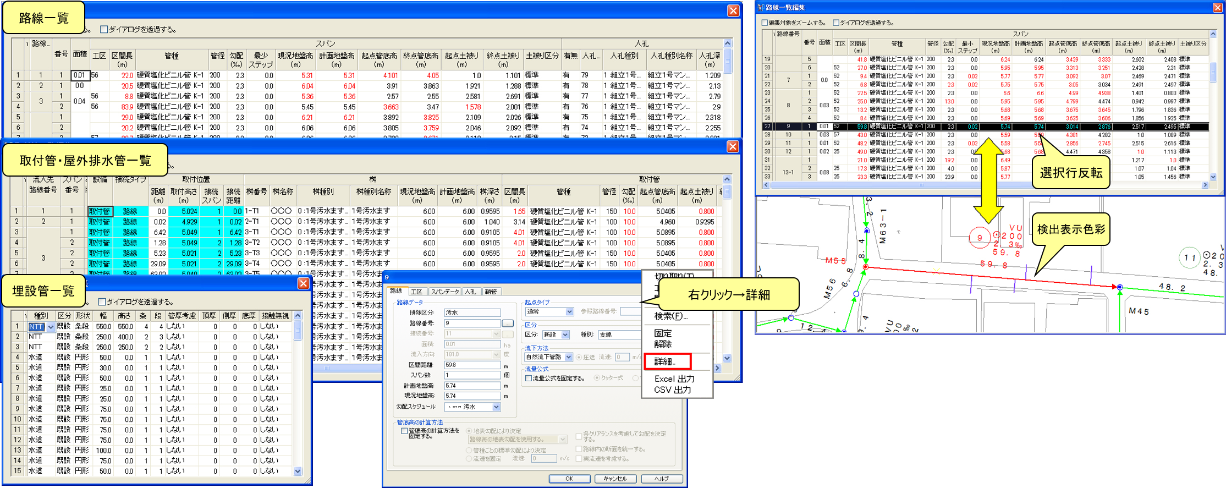Click the 路線一覧編集 title bar app icon

(x=761, y=7)
